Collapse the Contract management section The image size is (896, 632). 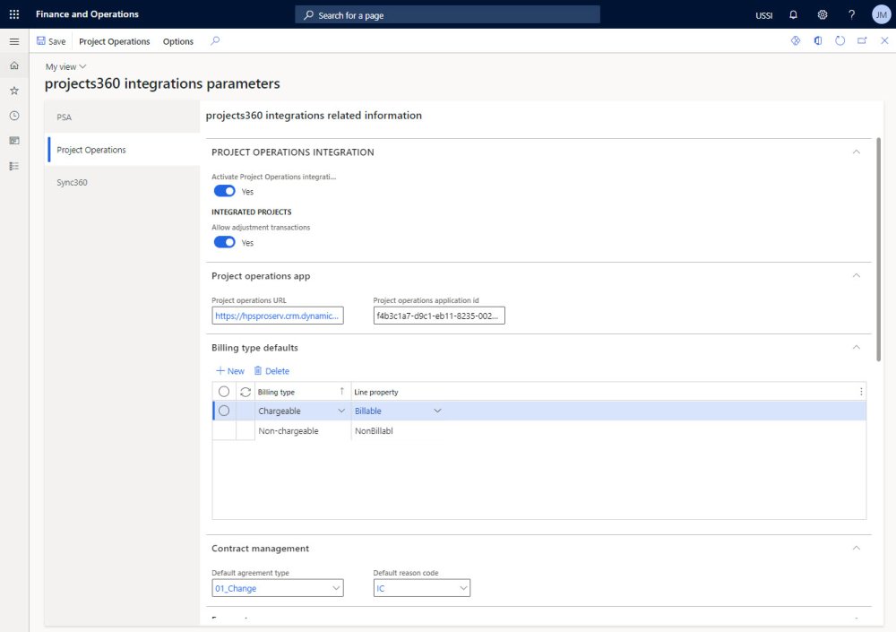tap(856, 549)
